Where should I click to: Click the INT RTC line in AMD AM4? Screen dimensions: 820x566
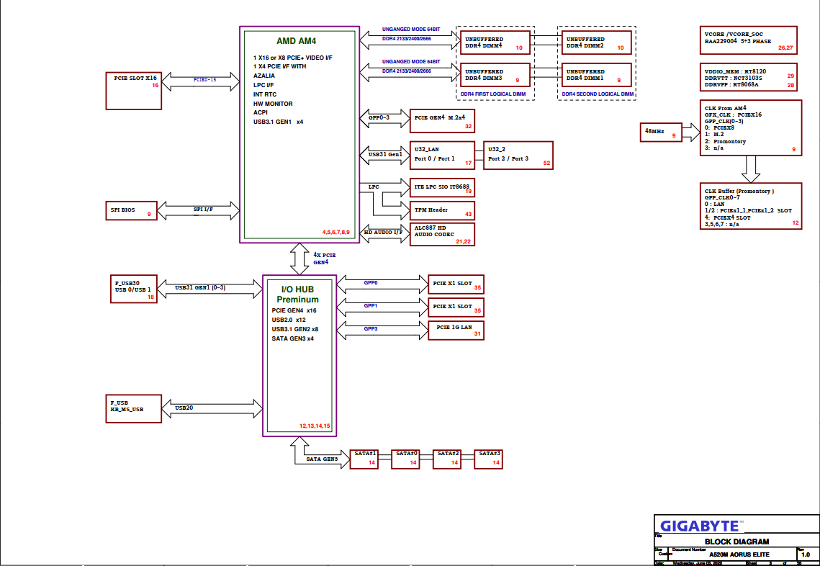pos(265,94)
